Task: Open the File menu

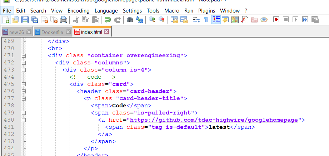Action: 7,10
